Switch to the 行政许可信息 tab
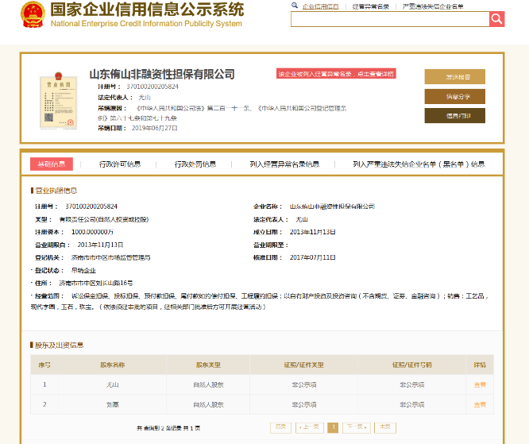 120,164
